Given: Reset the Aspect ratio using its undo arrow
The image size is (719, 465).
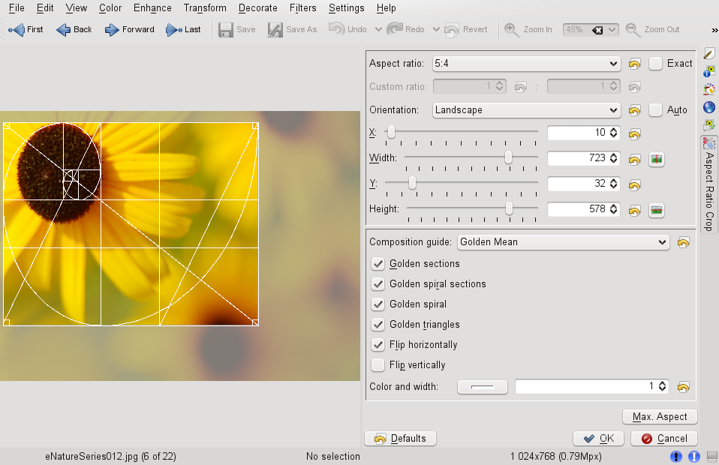Looking at the screenshot, I should click(x=634, y=64).
